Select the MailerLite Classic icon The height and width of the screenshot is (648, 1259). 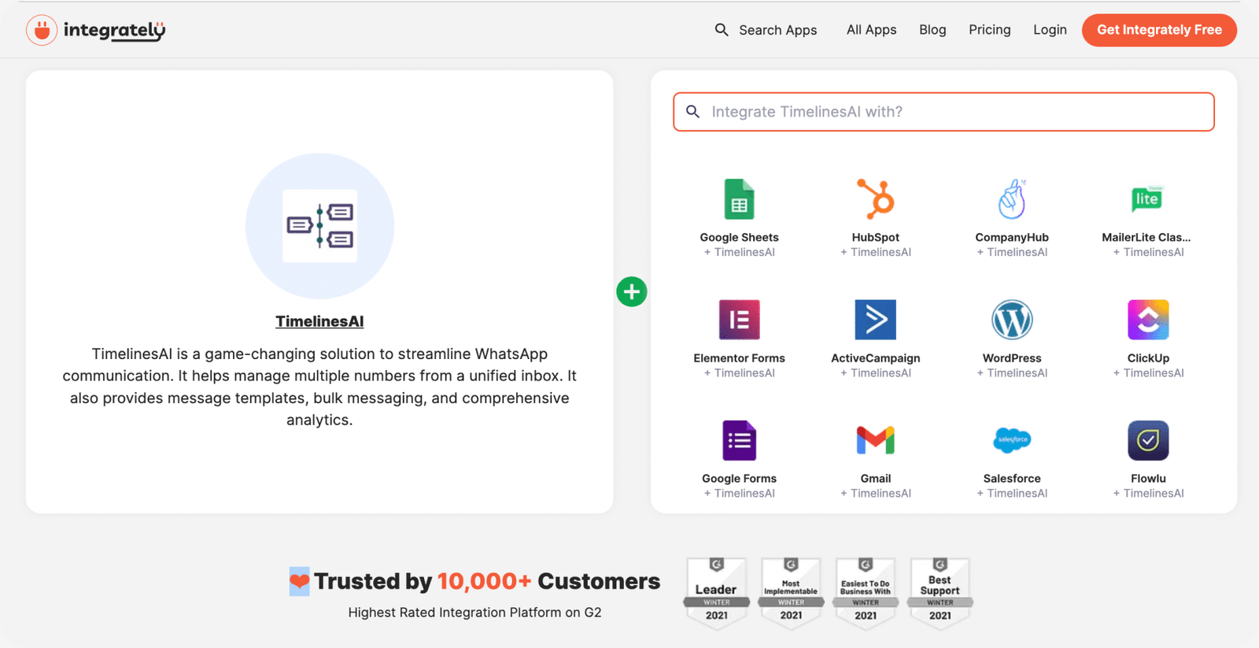tap(1147, 199)
